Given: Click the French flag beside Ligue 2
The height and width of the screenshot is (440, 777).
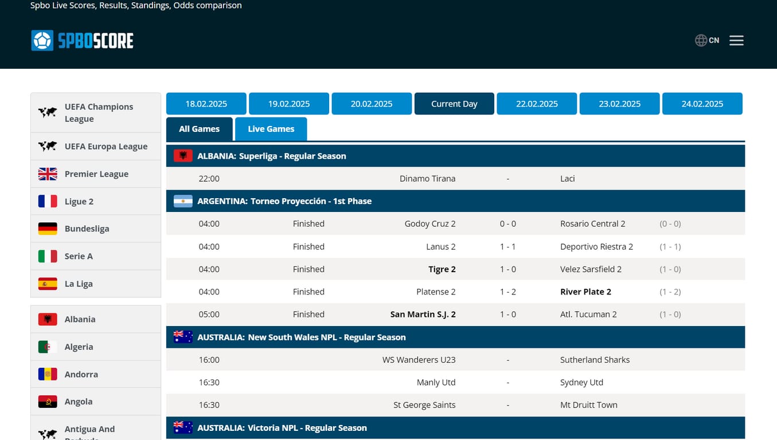Looking at the screenshot, I should [x=48, y=202].
